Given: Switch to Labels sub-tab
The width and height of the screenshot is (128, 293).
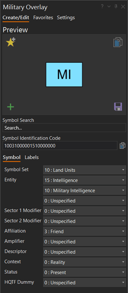Looking at the screenshot, I should tap(32, 157).
